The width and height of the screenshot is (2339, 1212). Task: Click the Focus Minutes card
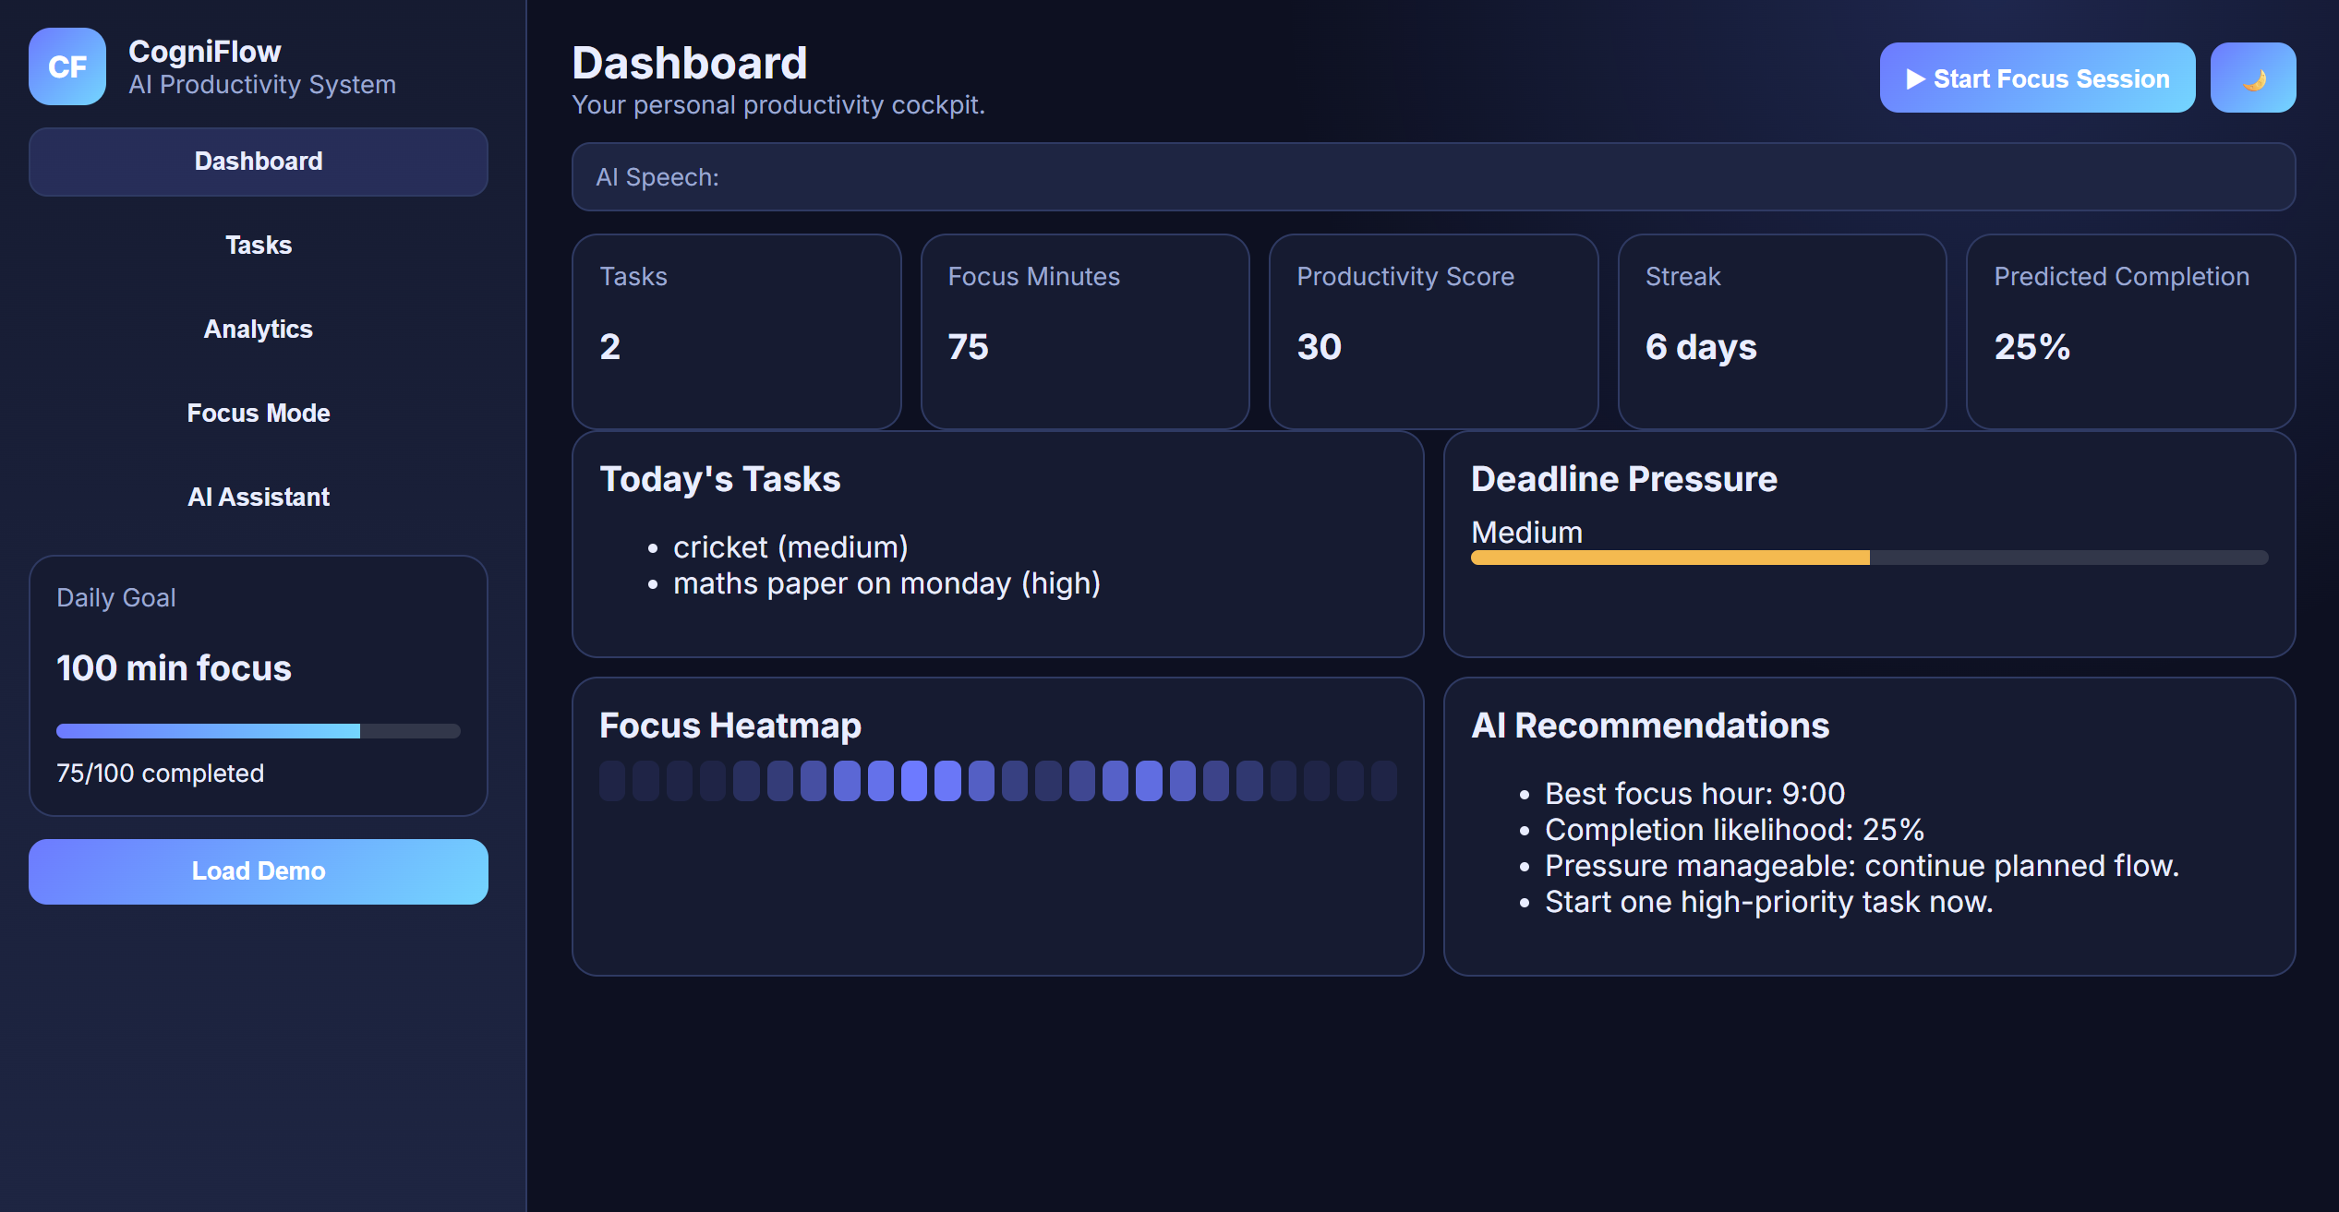[1084, 331]
